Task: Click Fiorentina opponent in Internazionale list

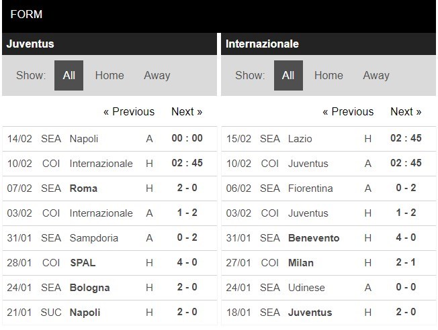Action: tap(310, 188)
